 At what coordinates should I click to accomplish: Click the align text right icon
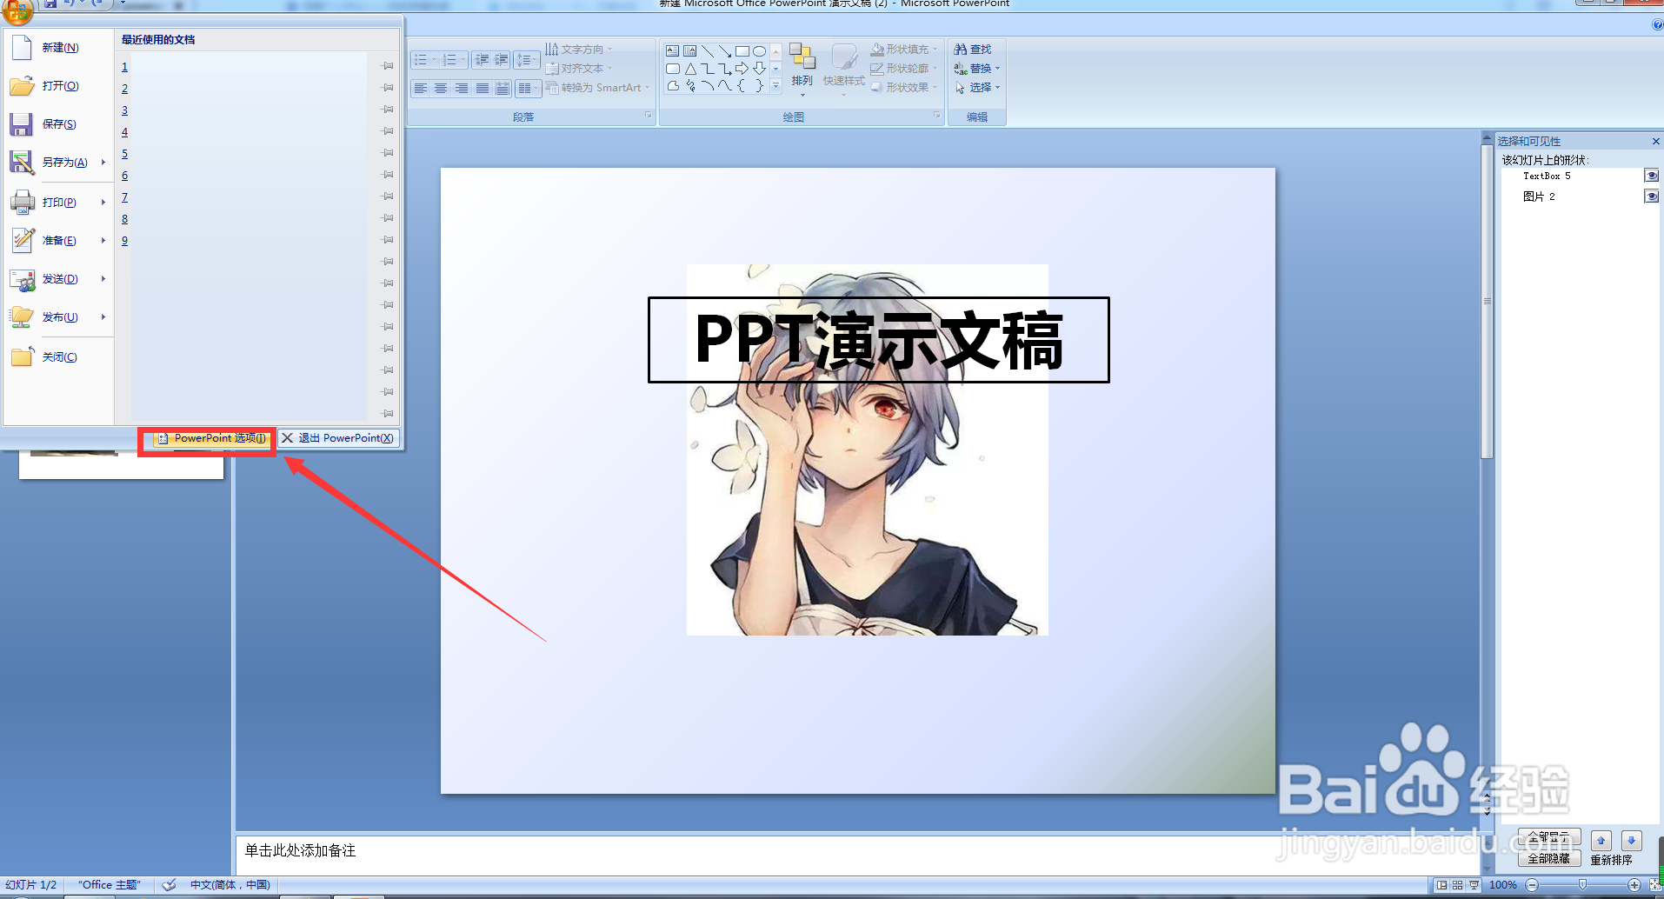pos(462,89)
